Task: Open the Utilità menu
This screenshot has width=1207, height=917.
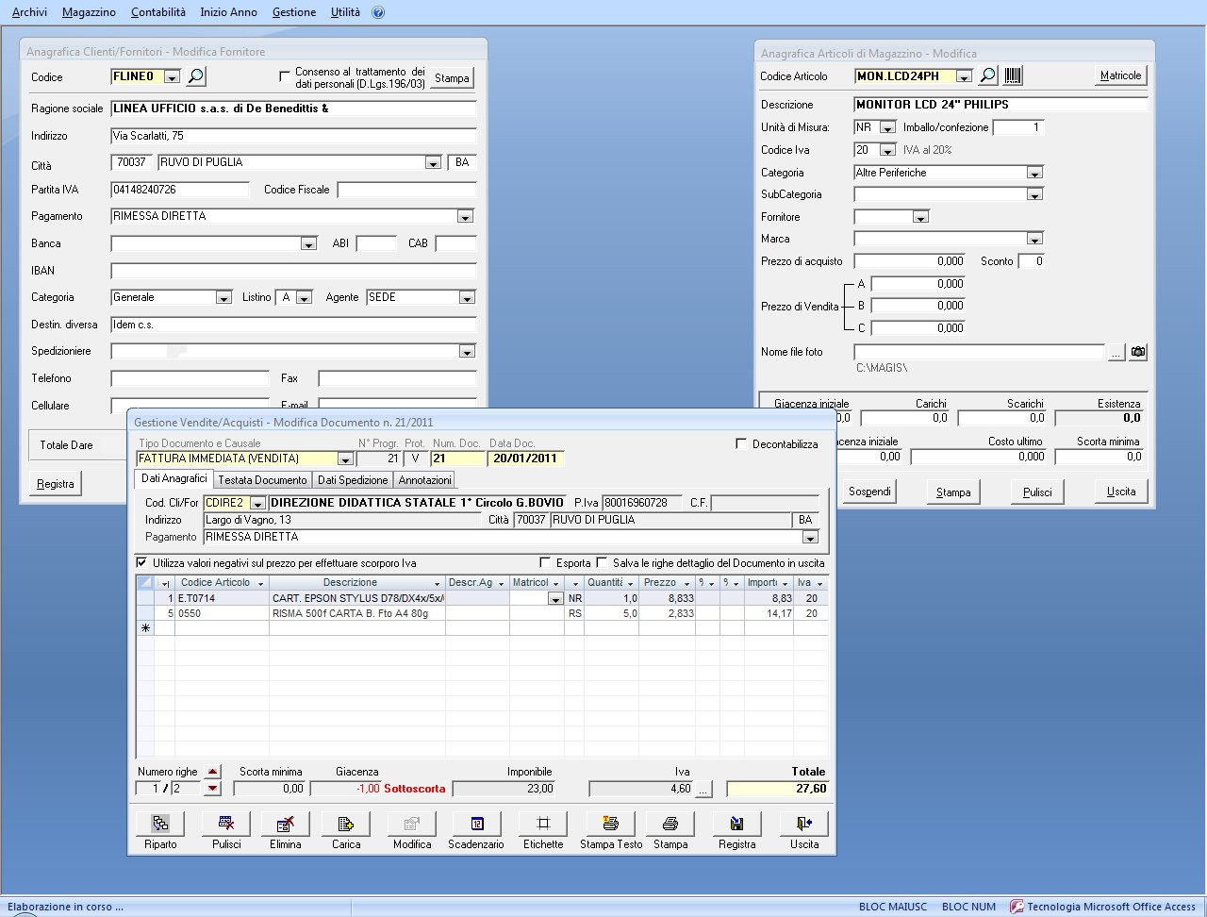Action: pos(345,12)
